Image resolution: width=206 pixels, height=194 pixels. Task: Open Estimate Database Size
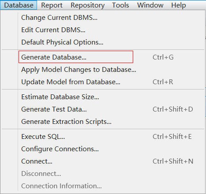(103, 97)
